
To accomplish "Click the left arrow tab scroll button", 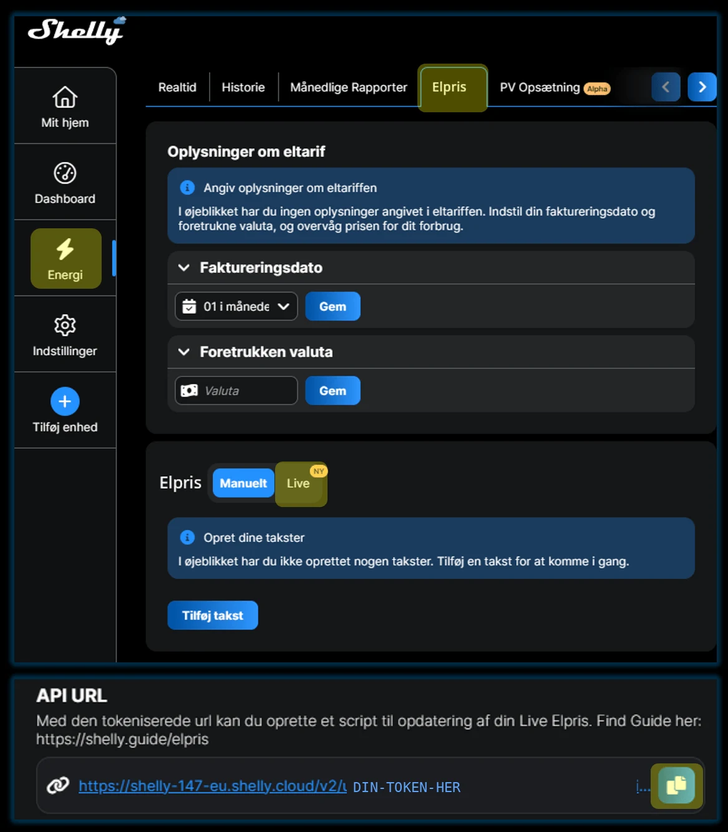I will pyautogui.click(x=666, y=87).
